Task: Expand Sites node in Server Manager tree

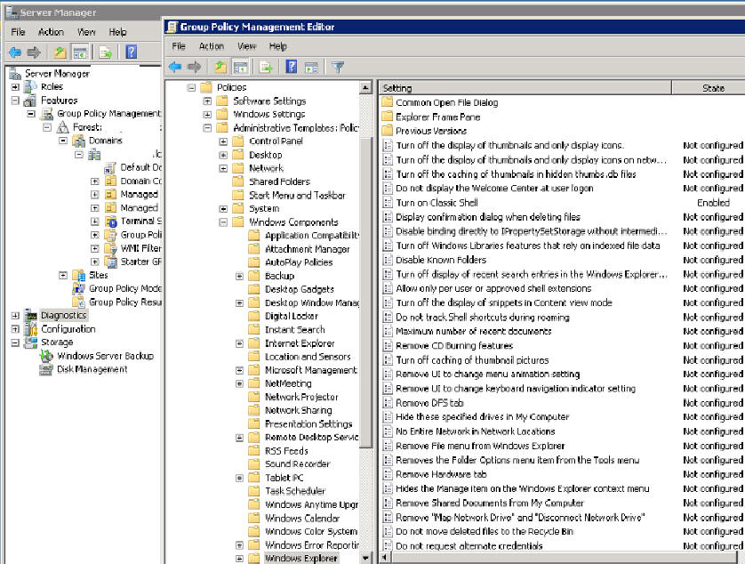Action: pos(63,275)
